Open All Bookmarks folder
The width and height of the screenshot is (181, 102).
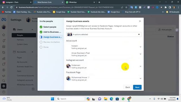[173, 12]
